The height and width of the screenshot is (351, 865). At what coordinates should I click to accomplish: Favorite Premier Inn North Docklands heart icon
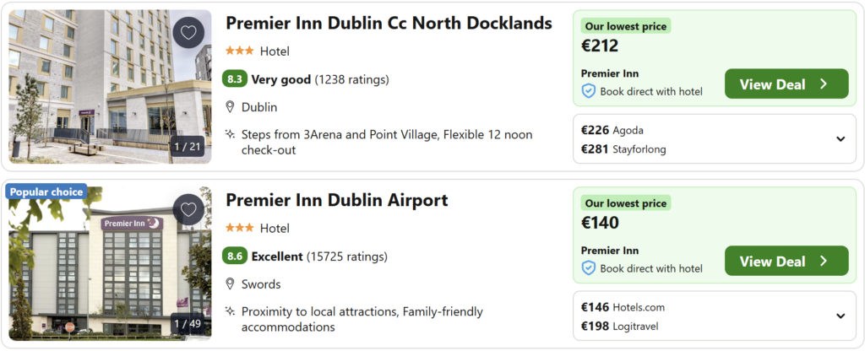(188, 33)
